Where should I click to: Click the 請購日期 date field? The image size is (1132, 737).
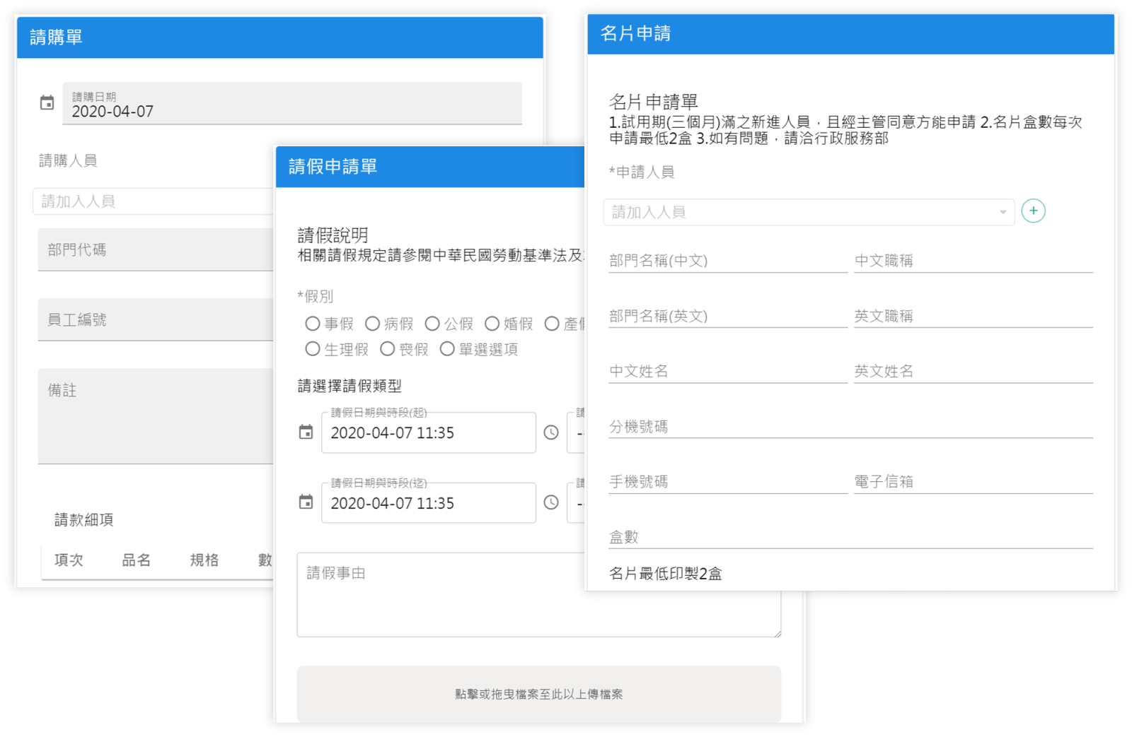click(x=292, y=104)
